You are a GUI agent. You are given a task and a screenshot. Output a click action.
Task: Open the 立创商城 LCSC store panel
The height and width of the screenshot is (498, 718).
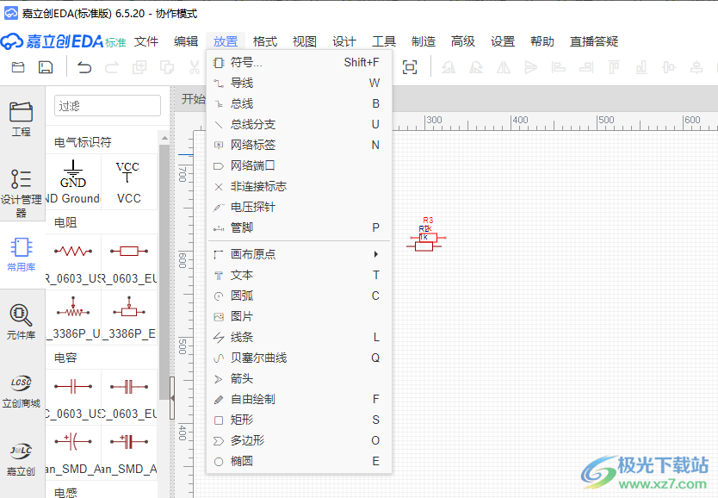[21, 391]
